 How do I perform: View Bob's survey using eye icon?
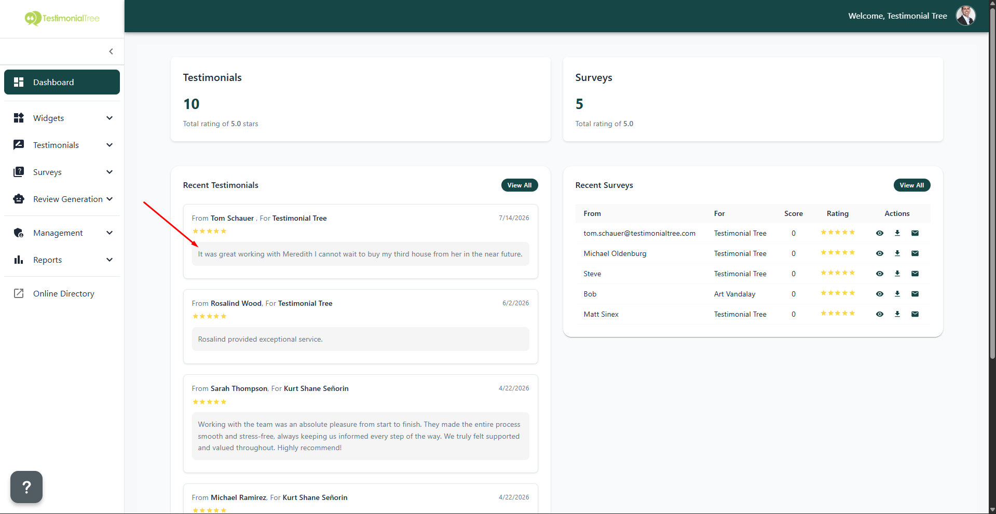[880, 294]
